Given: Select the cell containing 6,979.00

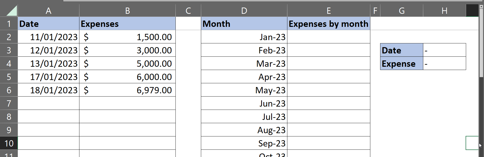Looking at the screenshot, I should click(127, 90).
